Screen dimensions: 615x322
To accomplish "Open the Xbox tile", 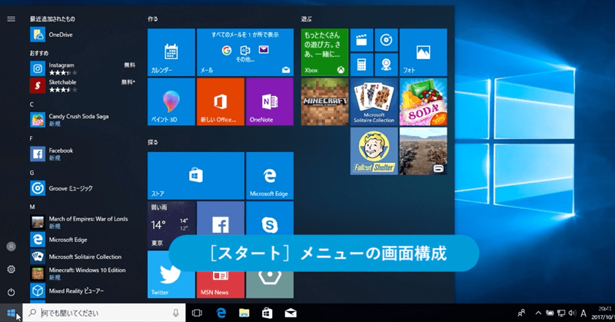I will (x=324, y=52).
